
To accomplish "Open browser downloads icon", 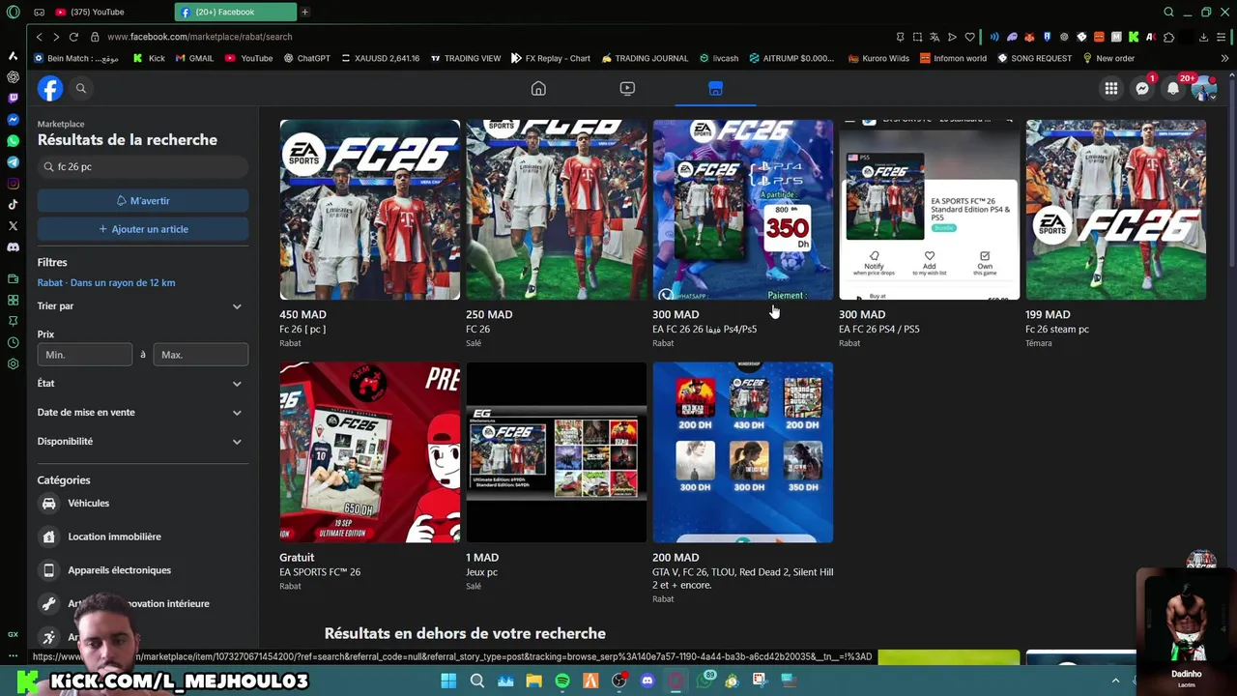I will point(1203,37).
